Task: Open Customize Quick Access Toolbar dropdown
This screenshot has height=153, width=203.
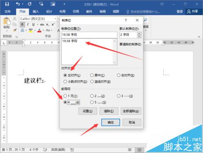Action: tap(64, 4)
